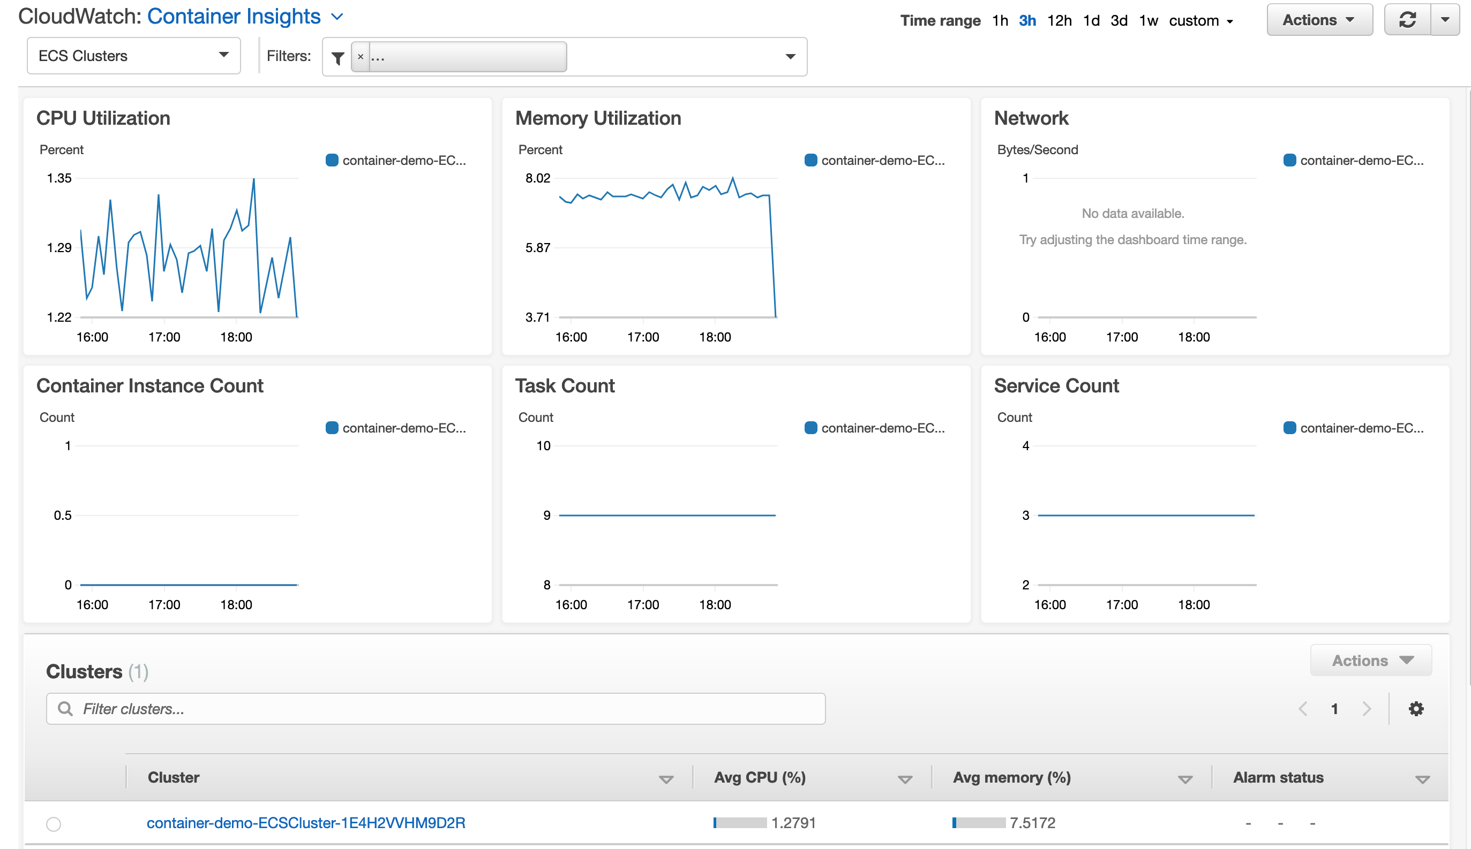
Task: Click the Avg CPU 1.2791 bar
Action: tap(740, 823)
